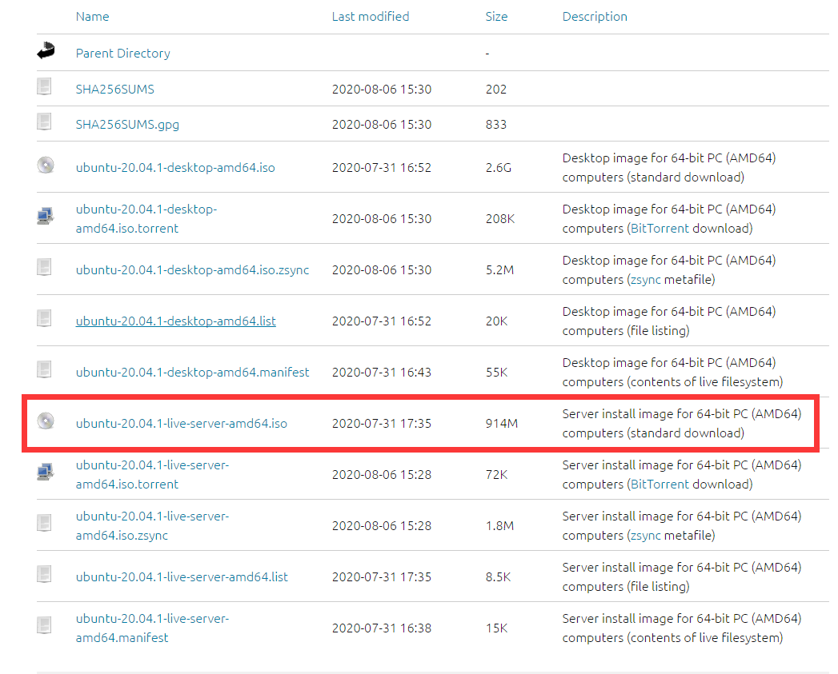Screen dimensions: 838x674
Task: Click the file icon beside SHA256SUMS.gpg
Action: 44,122
